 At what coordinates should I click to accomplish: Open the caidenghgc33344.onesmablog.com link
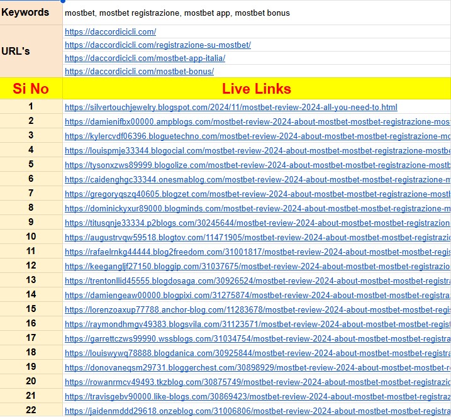point(257,179)
